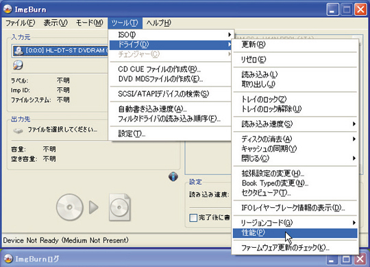Click the Imp ID 不明 value
Viewport: 370px width, 267px height.
63,90
